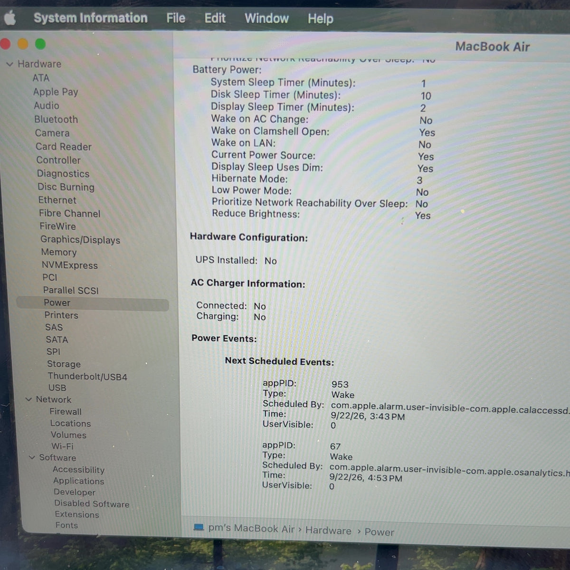Select USB in the sidebar
The image size is (570, 570).
click(57, 388)
